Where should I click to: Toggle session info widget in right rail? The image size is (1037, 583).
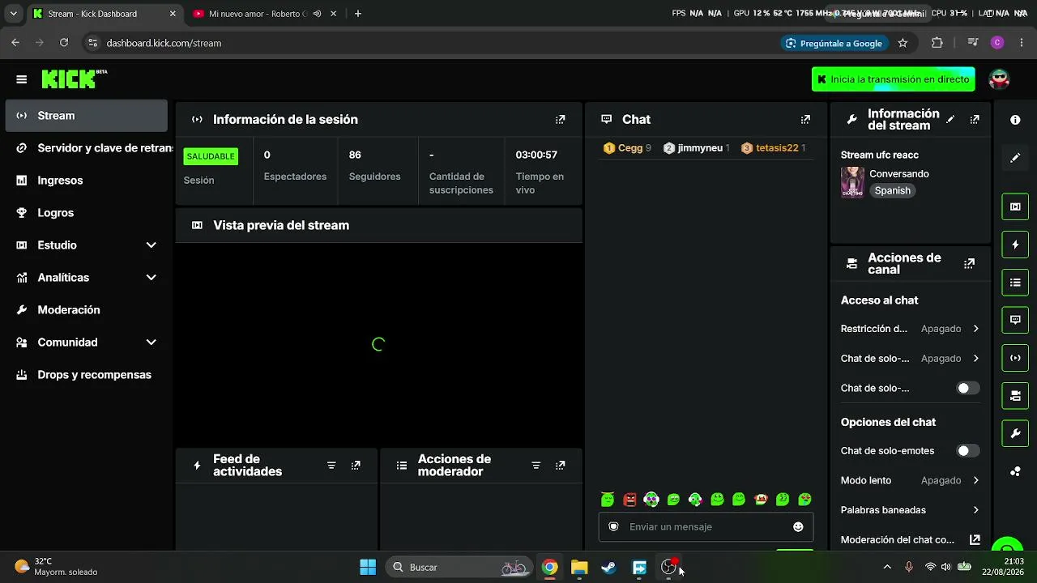(x=1015, y=358)
